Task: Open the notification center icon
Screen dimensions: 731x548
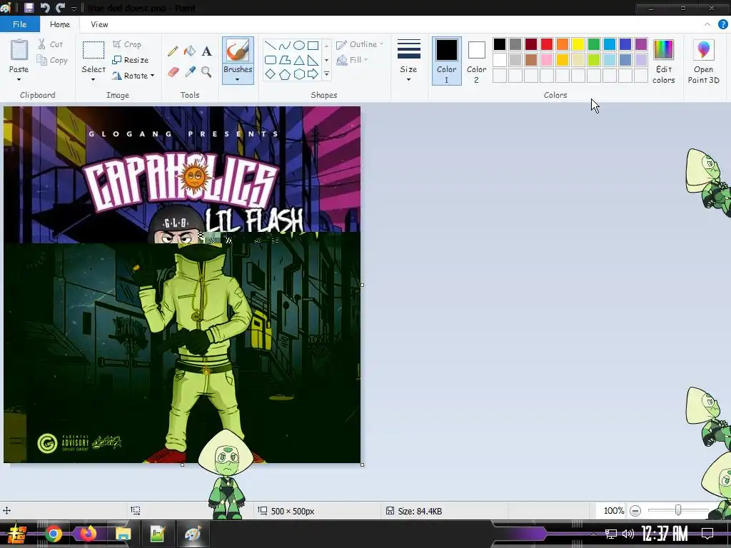Action: tap(707, 533)
